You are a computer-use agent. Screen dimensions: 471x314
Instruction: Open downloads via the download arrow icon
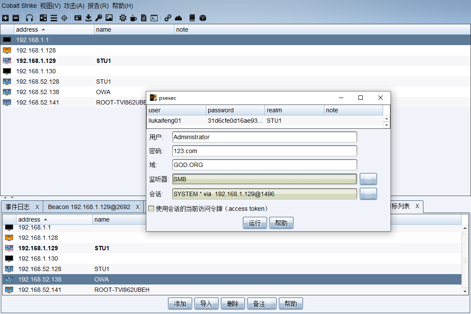tap(88, 18)
